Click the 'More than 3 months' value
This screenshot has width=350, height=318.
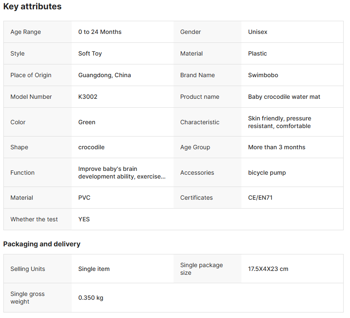pos(277,147)
